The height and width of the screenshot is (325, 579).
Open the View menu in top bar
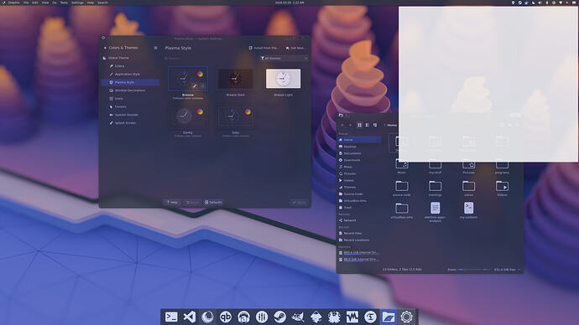pos(45,3)
